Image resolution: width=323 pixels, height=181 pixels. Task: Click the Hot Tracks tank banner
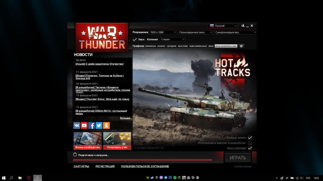click(195, 100)
